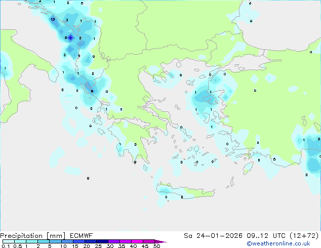Image resolution: width=321 pixels, height=248 pixels.
Task: Click the 'Sa 24-01-2026' date text
Action: point(213,236)
